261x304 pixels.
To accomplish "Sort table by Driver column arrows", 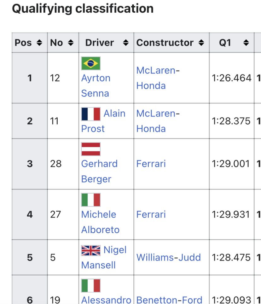I will 125,43.
